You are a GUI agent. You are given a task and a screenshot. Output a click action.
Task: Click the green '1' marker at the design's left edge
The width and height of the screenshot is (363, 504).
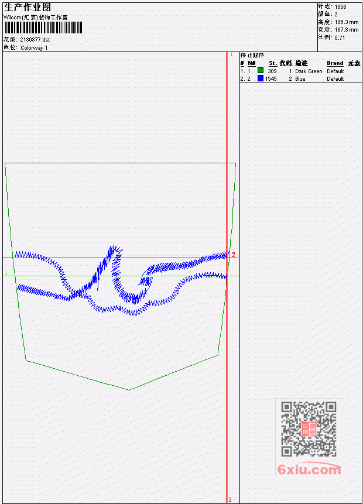[6, 273]
